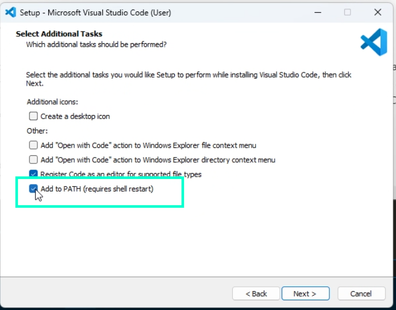
Task: Click the VS Code icon in title bar
Action: pyautogui.click(x=10, y=12)
